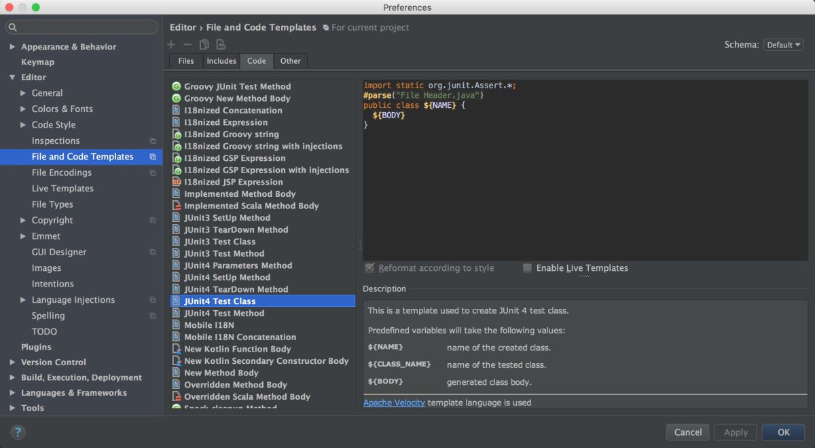
Task: Click file icon of JUnit4 Parameters Method
Action: (177, 265)
